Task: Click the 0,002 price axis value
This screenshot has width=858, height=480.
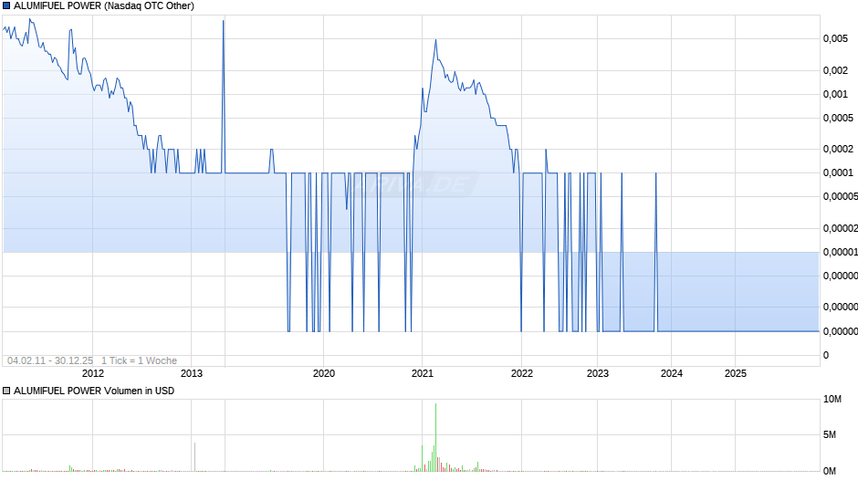Action: pos(835,70)
